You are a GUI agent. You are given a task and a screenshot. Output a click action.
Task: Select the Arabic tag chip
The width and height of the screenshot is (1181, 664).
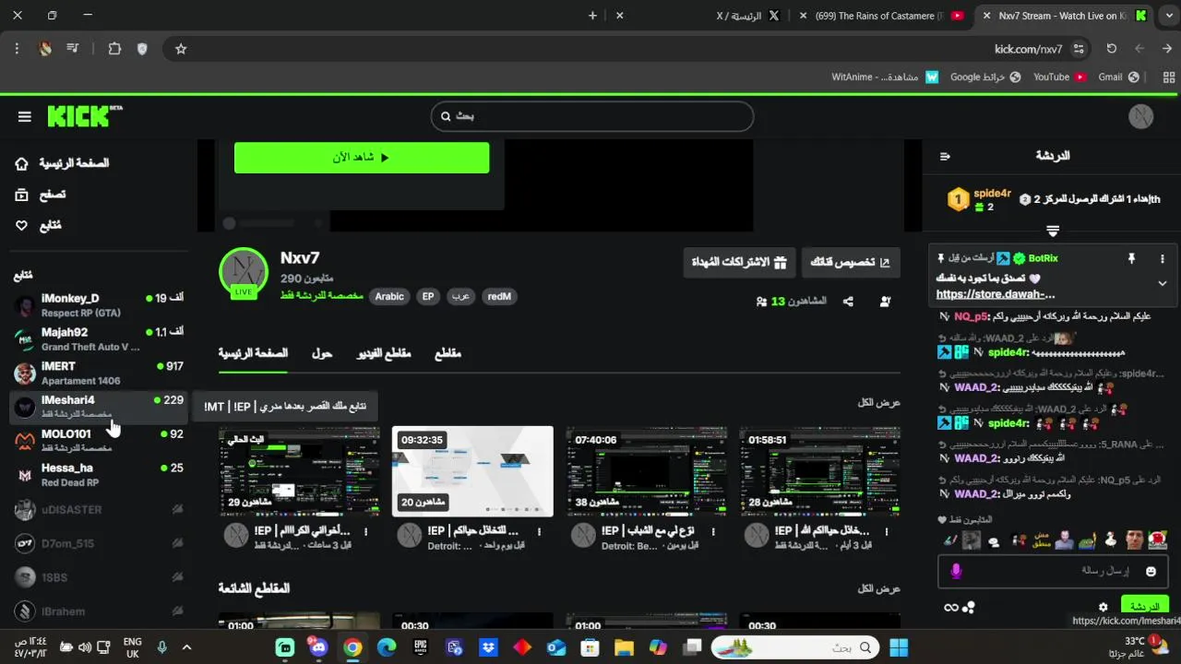389,296
